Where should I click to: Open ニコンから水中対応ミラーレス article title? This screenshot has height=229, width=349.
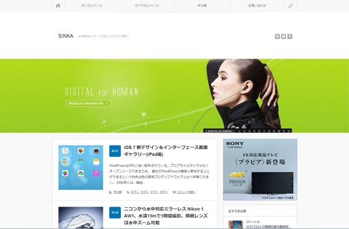pyautogui.click(x=166, y=216)
